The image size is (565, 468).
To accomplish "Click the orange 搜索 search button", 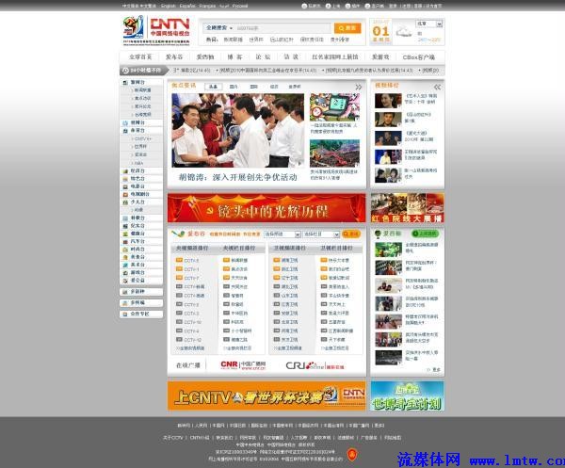I will coord(347,28).
